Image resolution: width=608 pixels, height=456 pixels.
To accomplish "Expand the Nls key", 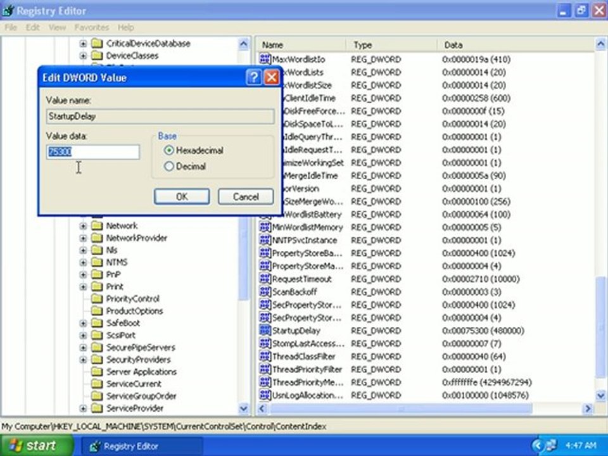I will click(x=83, y=250).
